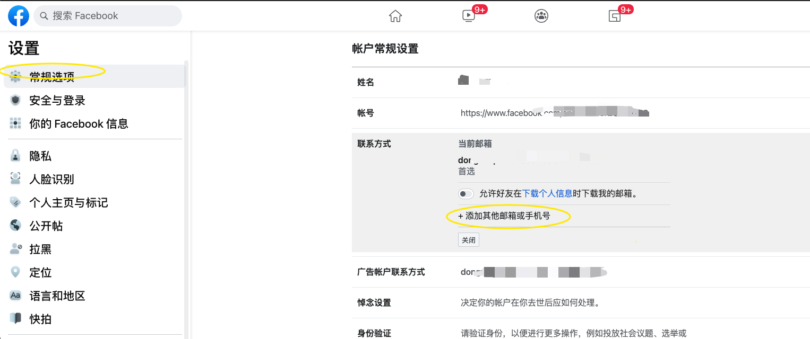Go to 隐私 settings
This screenshot has height=339, width=810.
click(x=95, y=156)
